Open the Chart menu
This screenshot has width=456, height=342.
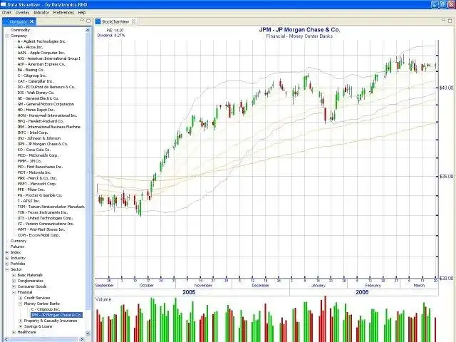coord(6,13)
